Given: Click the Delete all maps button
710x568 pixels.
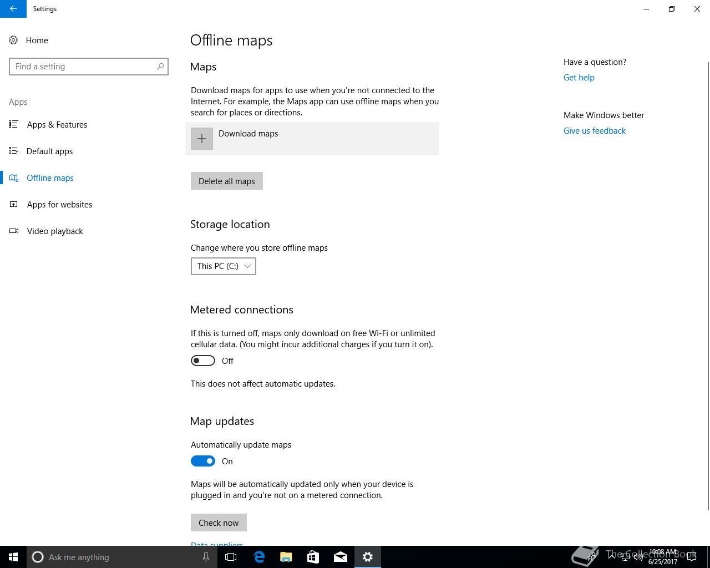Looking at the screenshot, I should (227, 181).
